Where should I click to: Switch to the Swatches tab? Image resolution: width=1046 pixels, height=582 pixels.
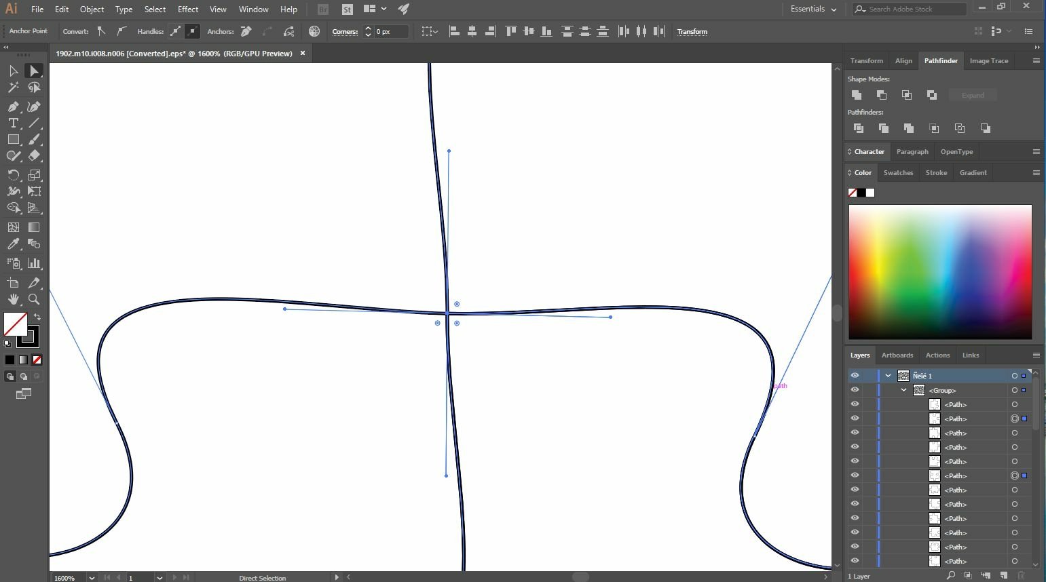(x=898, y=173)
